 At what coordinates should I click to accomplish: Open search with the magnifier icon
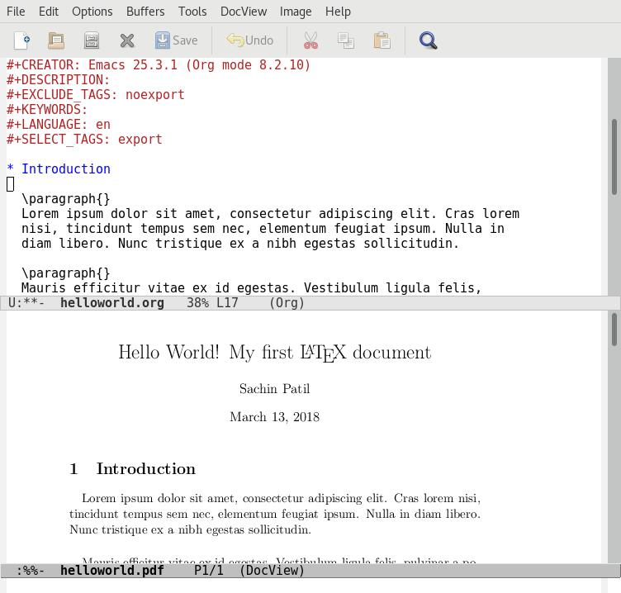pyautogui.click(x=428, y=40)
